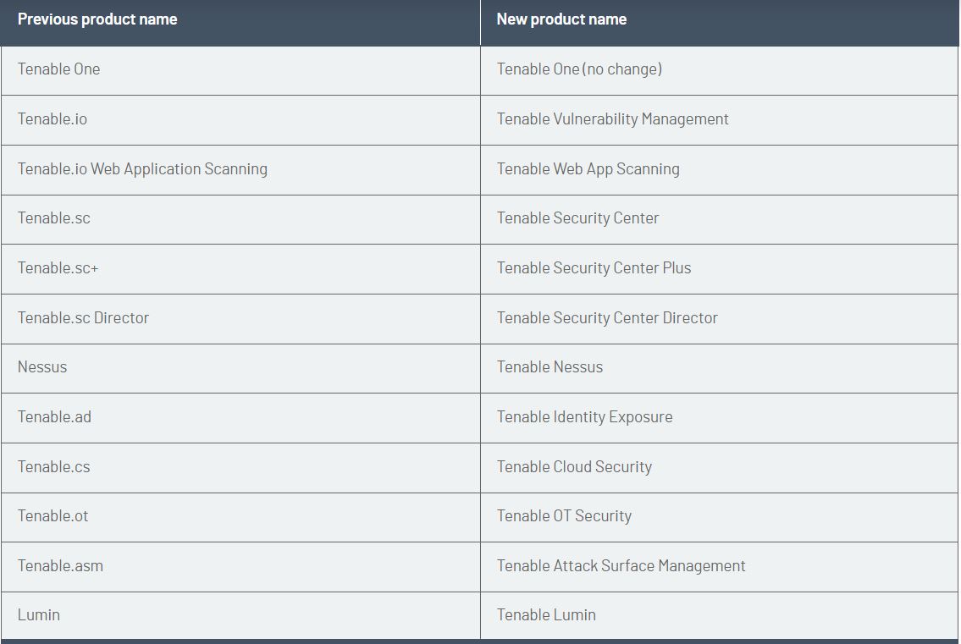Select 'Tenable Security Center Plus' cell
This screenshot has width=961, height=644.
pyautogui.click(x=720, y=269)
